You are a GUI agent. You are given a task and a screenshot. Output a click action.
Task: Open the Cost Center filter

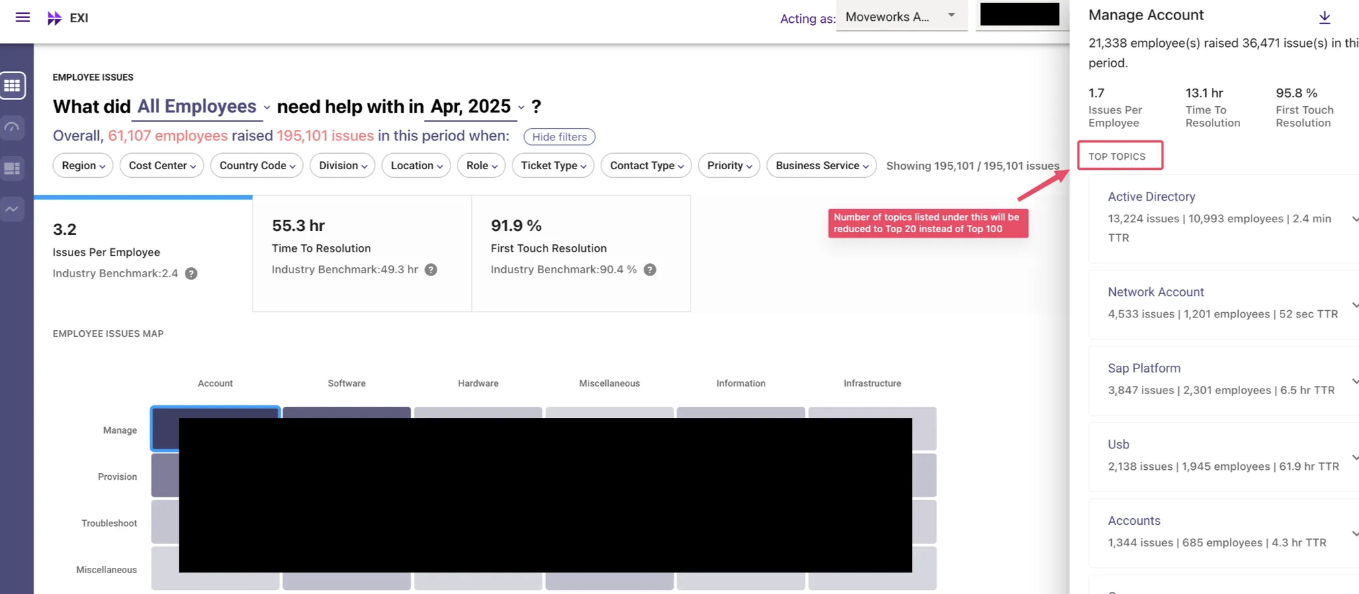(162, 166)
